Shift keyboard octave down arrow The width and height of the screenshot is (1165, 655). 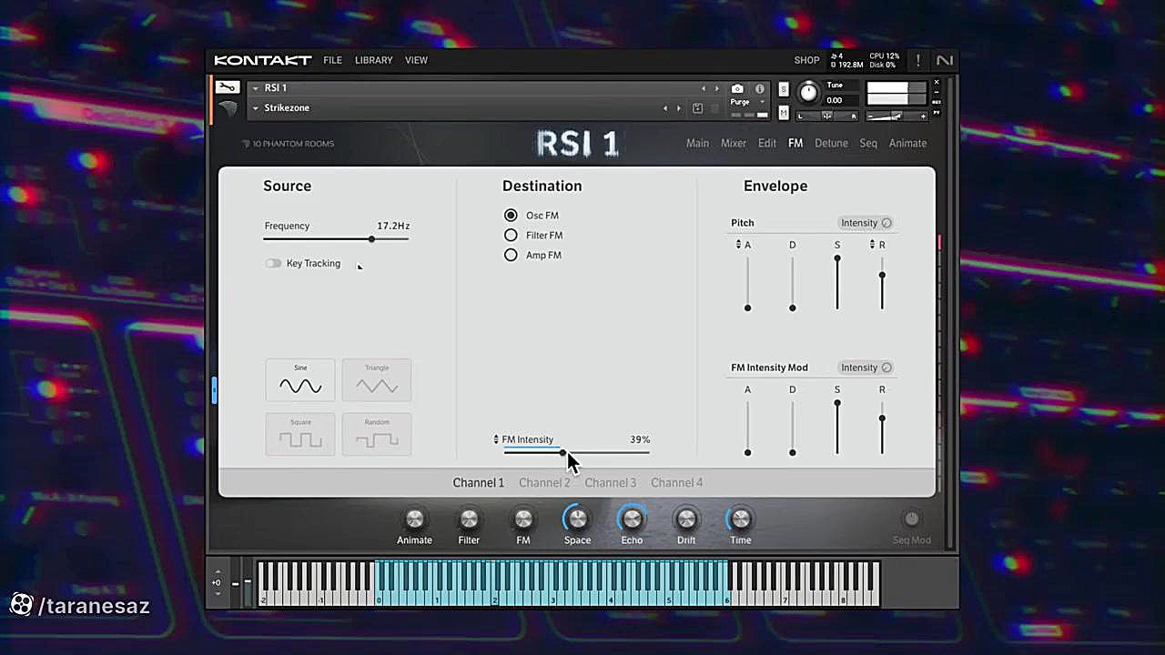point(217,593)
